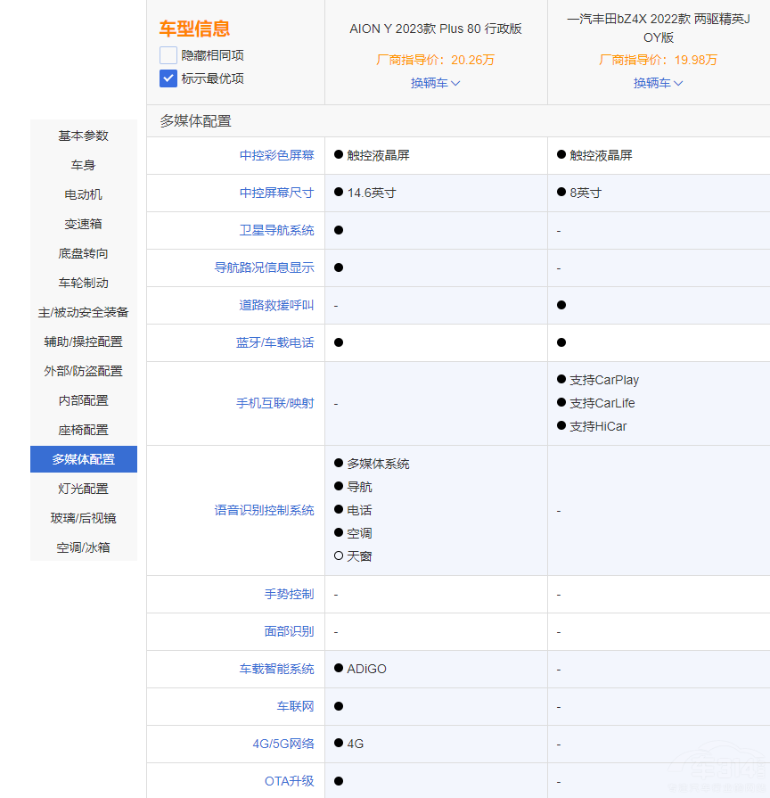Screen dimensions: 770x798
Task: Click the 4G/5G网络 parameter link
Action: pyautogui.click(x=283, y=744)
